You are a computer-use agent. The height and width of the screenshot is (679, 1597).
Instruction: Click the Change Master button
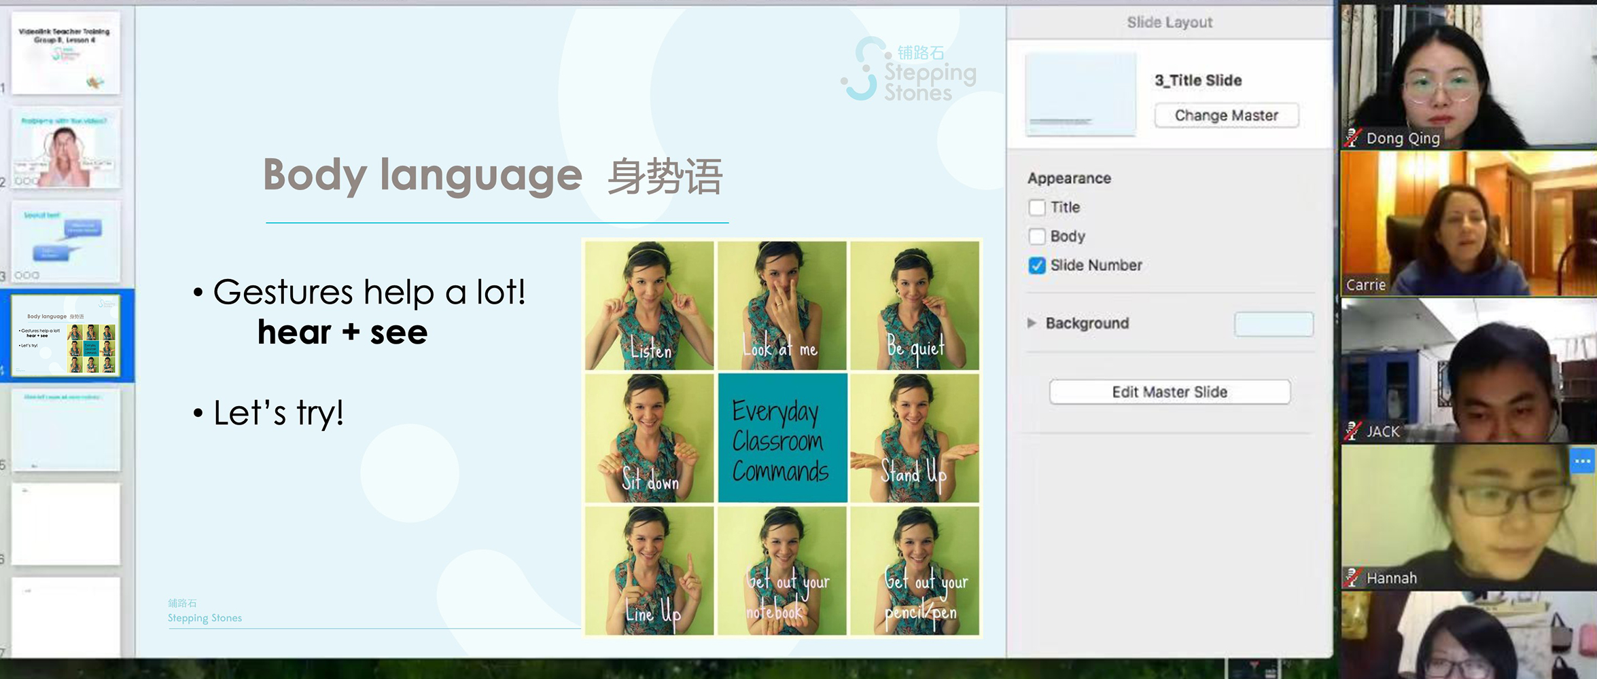[1227, 115]
